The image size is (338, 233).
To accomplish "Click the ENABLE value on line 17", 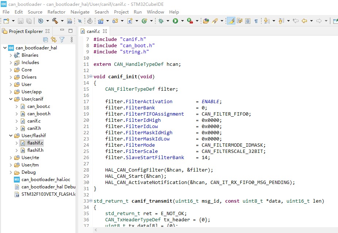I will pos(210,101).
